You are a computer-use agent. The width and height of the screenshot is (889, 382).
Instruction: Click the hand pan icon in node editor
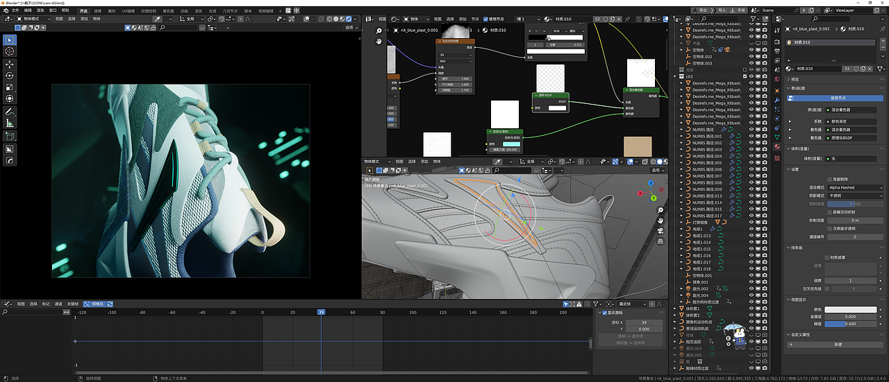pyautogui.click(x=379, y=42)
